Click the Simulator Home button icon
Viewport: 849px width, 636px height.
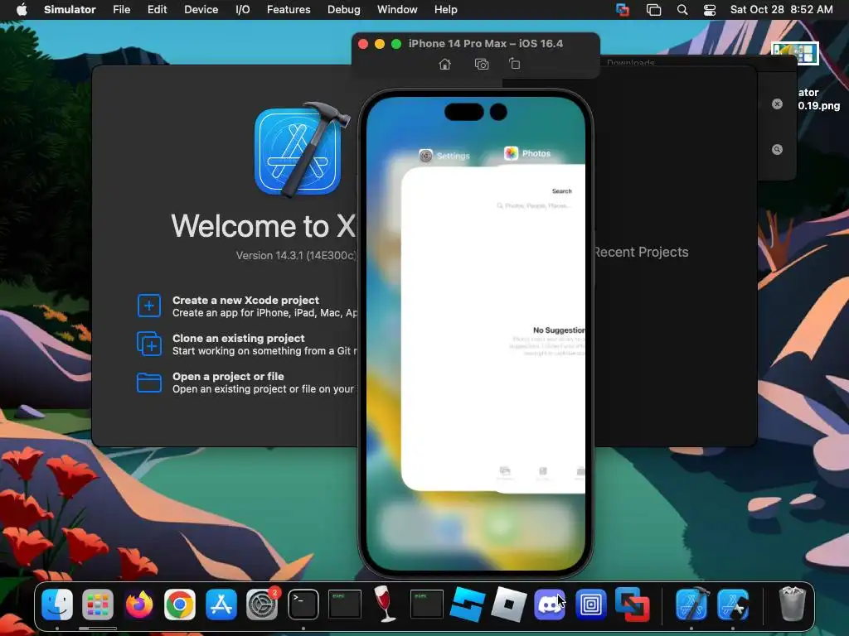pos(444,65)
